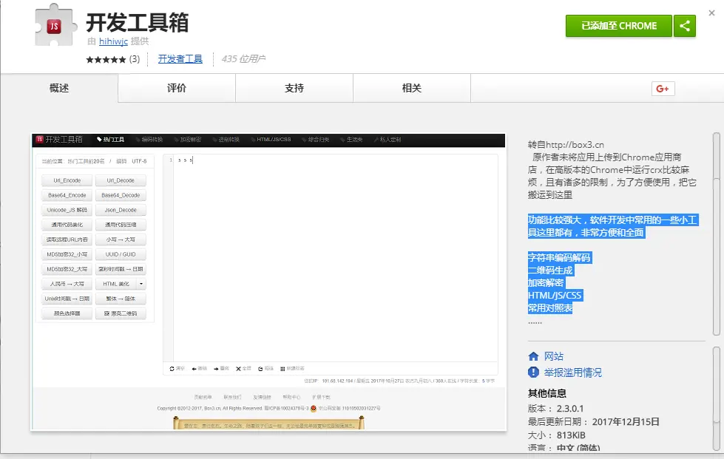Viewport: 724px width, 459px height.
Task: Click the five-star rating icons
Action: coord(106,60)
